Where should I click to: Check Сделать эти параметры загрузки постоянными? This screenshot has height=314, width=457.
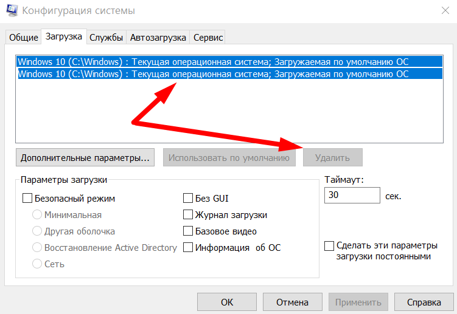[329, 245]
